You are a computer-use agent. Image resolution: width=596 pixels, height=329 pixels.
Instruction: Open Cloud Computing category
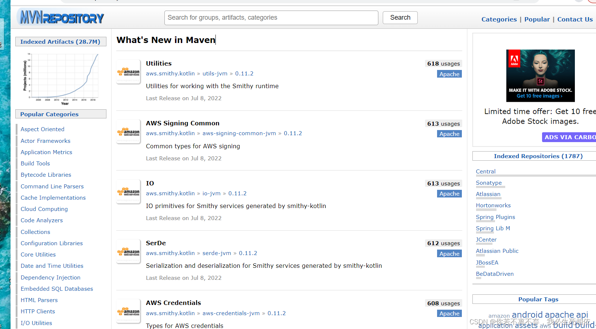44,209
